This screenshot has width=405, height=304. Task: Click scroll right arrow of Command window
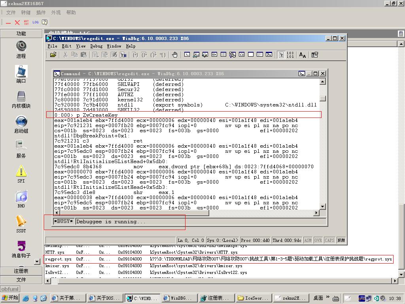coord(316,213)
